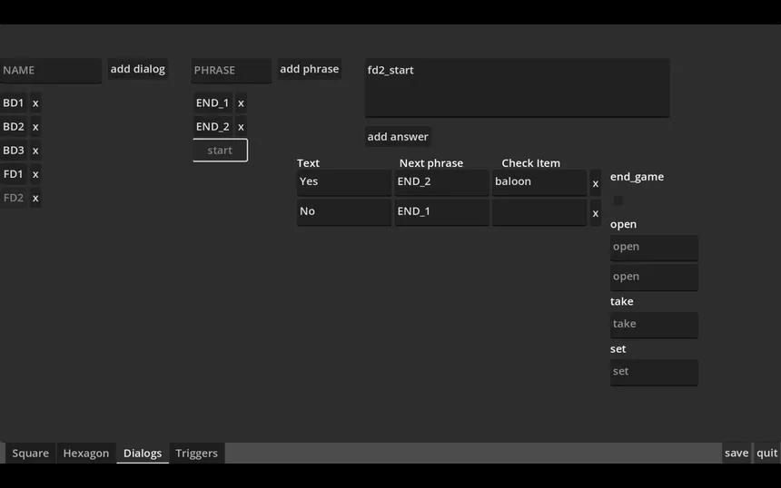
Task: Click the add phrase button
Action: coord(309,69)
